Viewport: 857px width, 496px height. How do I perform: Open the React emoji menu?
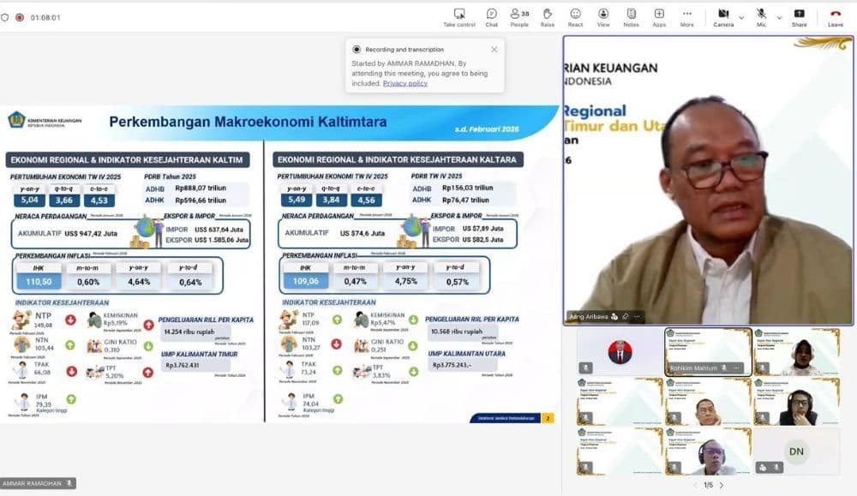click(x=575, y=17)
